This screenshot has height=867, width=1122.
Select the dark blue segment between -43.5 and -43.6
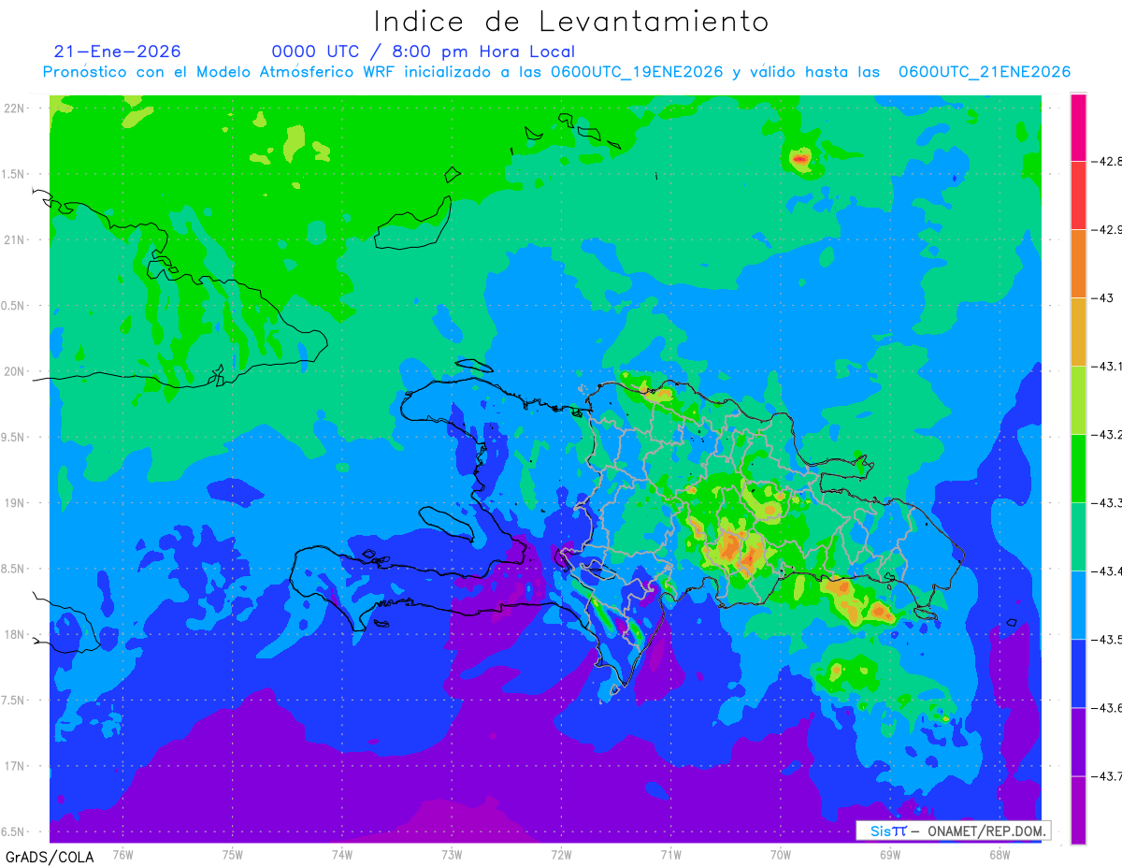[1078, 673]
